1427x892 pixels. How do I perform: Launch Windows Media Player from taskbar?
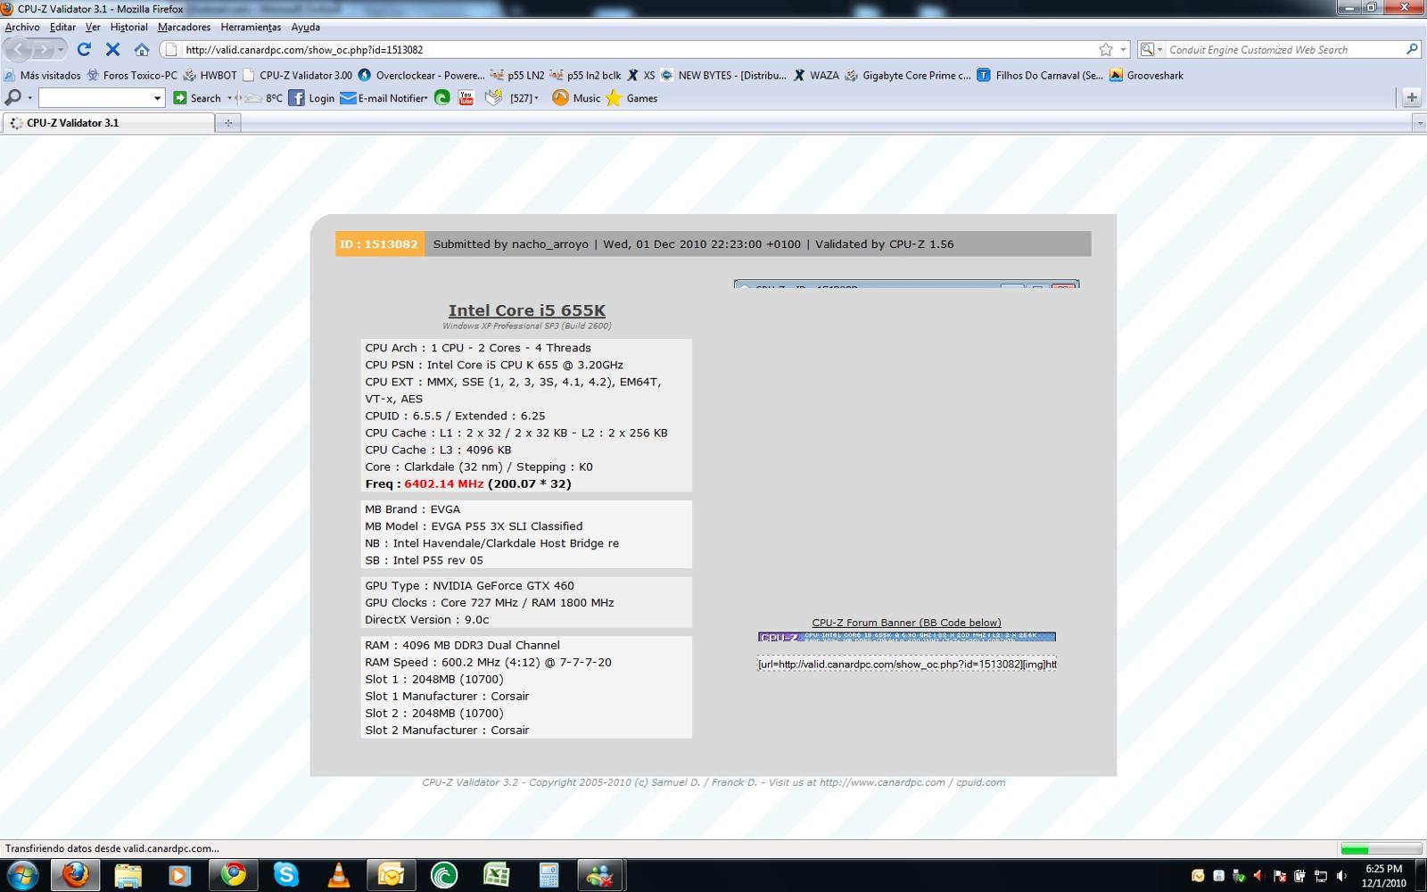(180, 876)
